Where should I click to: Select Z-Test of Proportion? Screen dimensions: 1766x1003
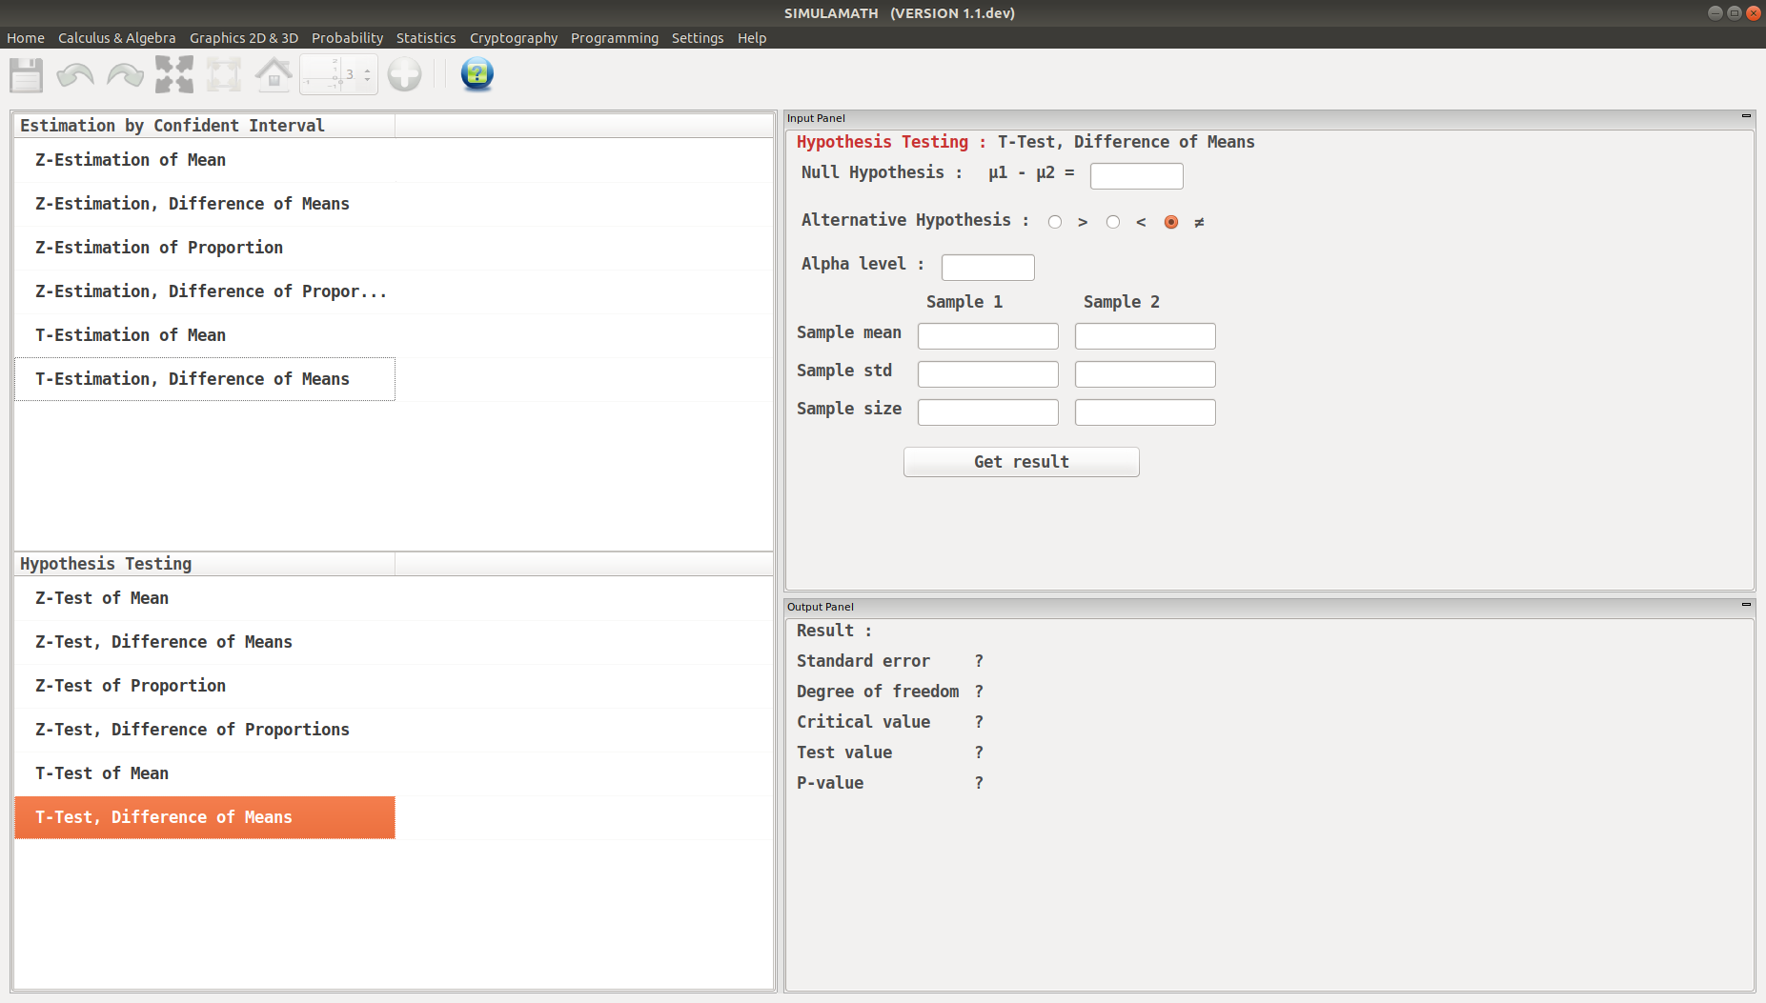(x=205, y=686)
